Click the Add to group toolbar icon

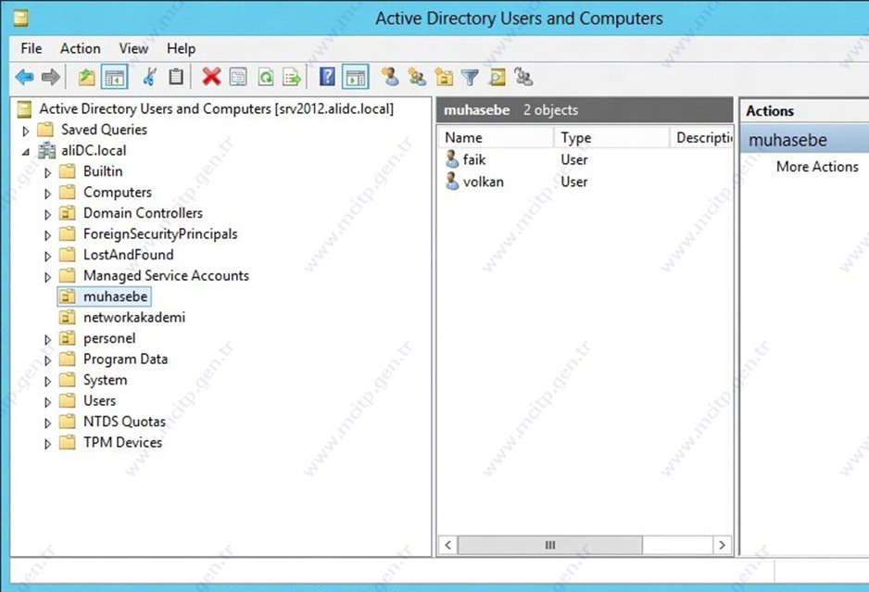click(523, 77)
